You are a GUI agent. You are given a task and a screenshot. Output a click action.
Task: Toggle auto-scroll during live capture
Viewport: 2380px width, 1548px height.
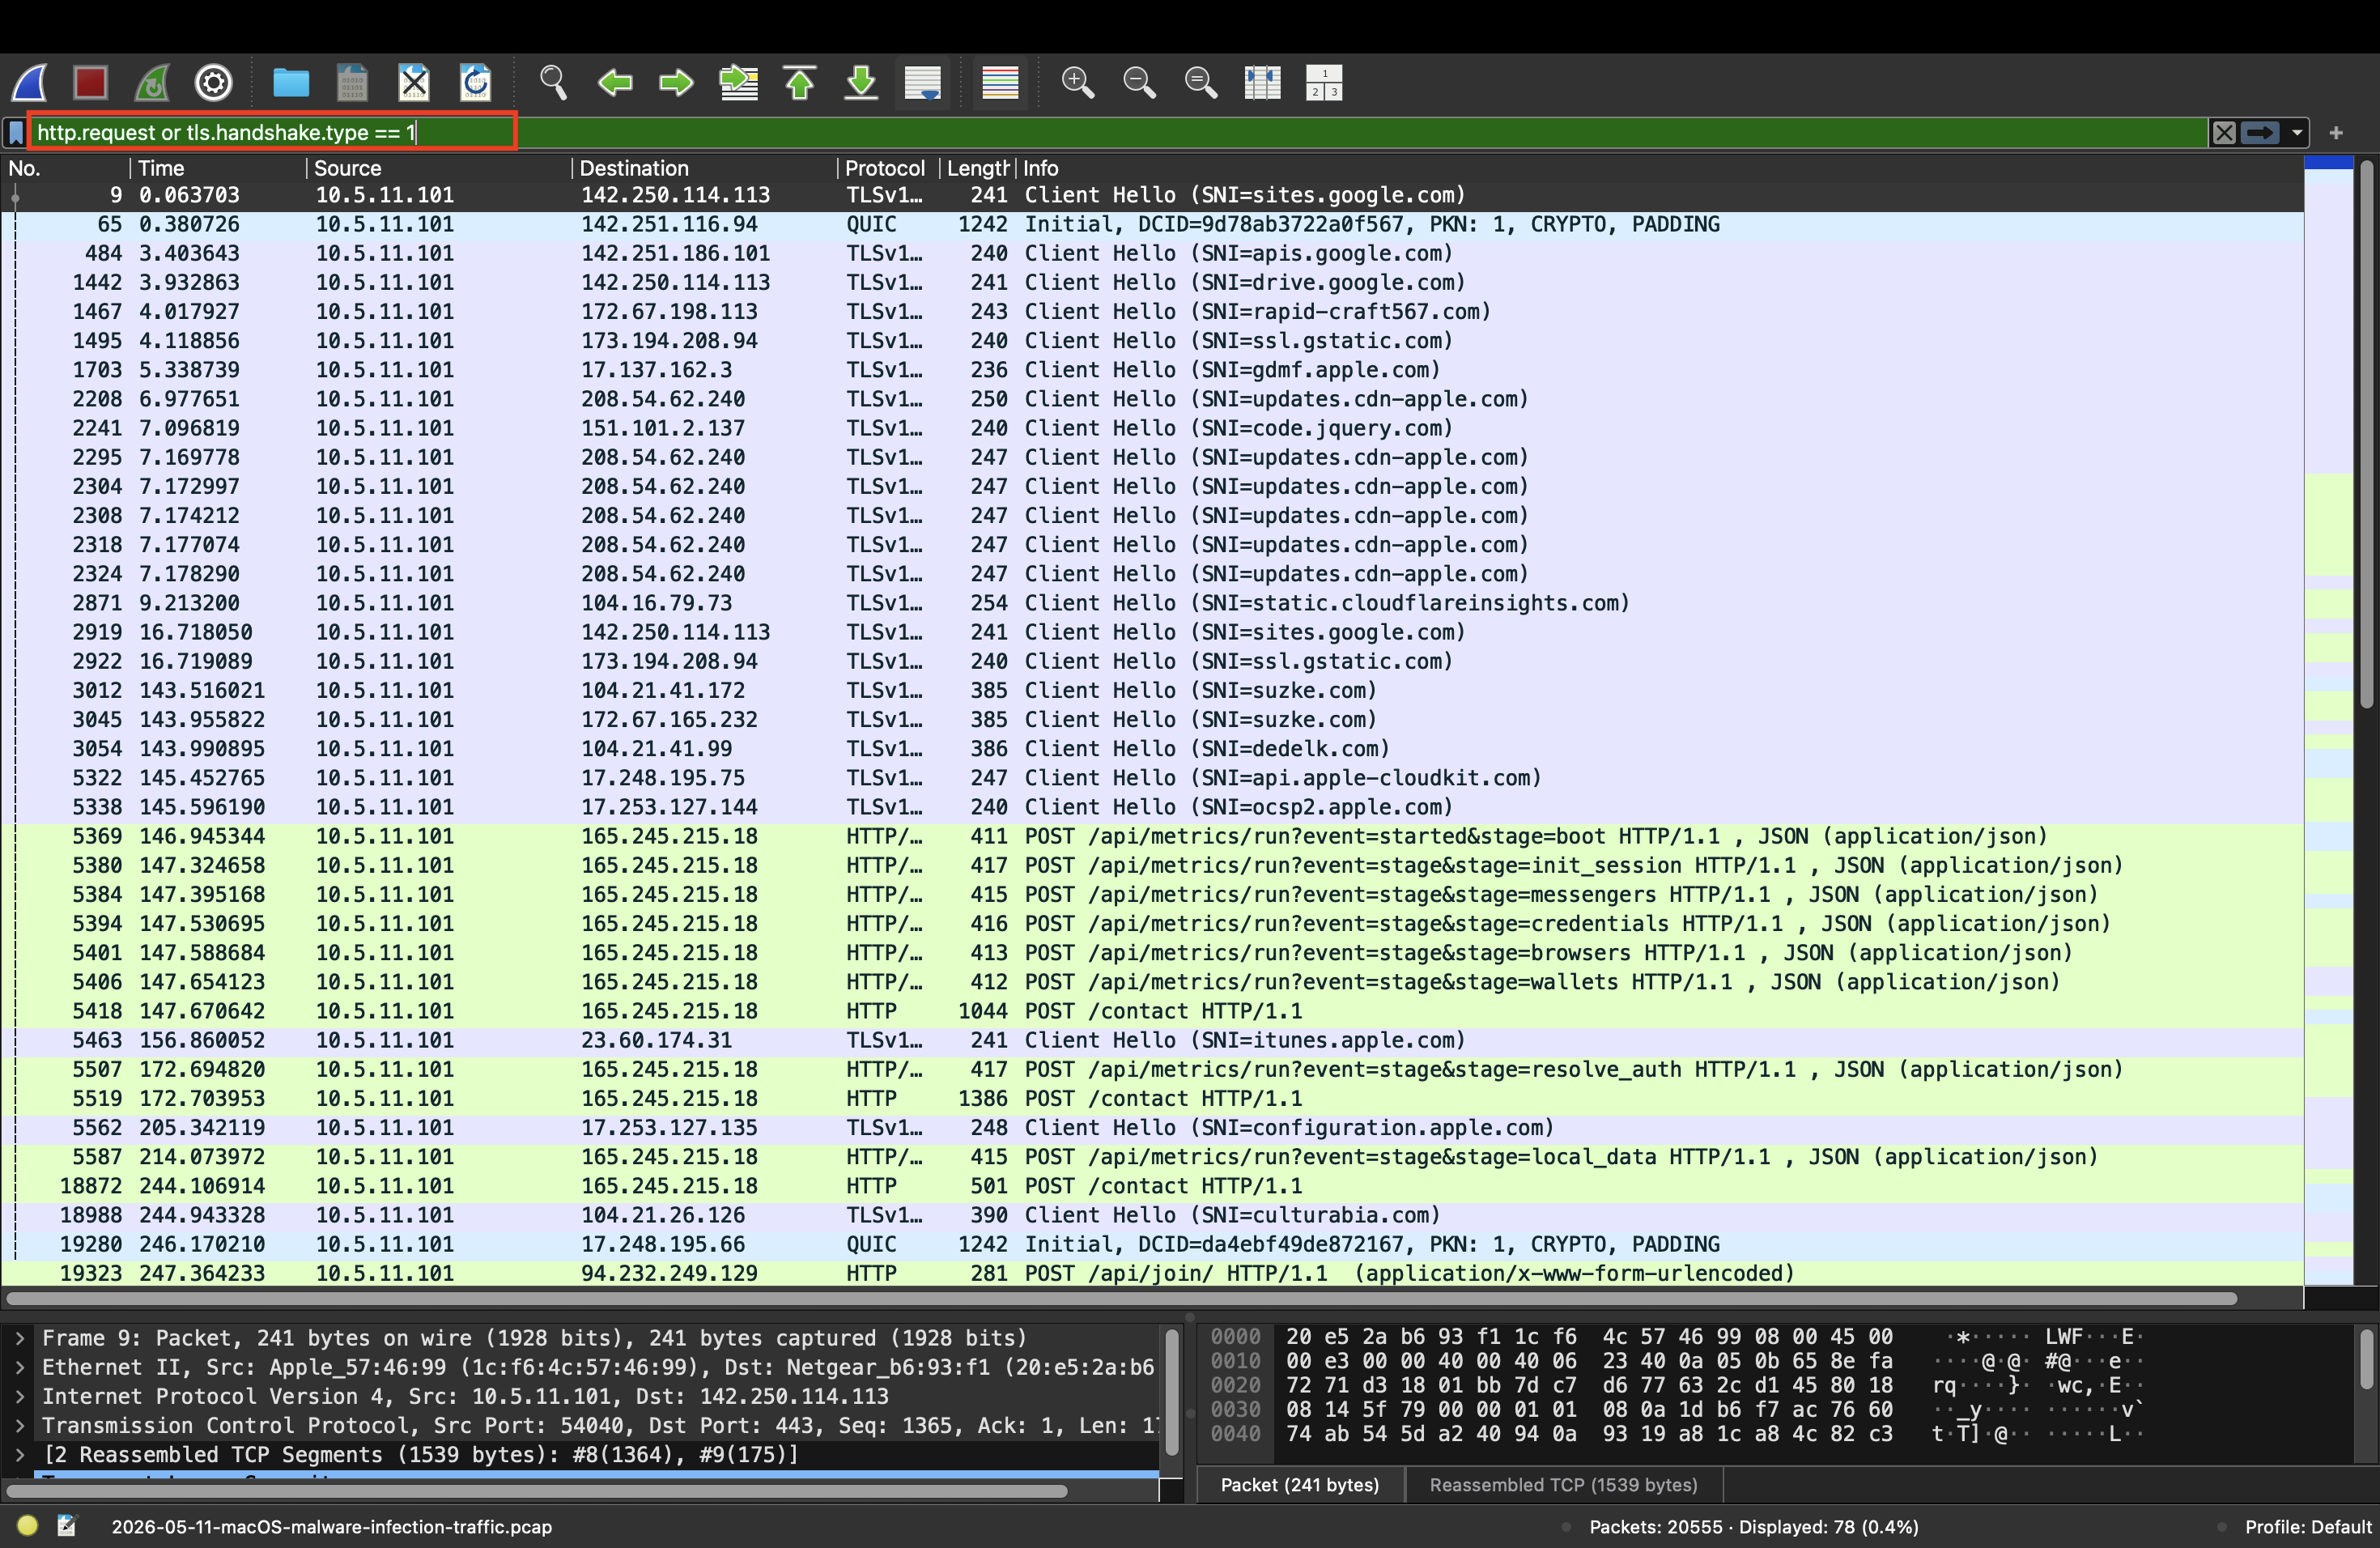click(x=922, y=82)
